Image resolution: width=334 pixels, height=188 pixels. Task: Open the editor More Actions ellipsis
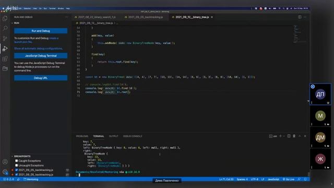tap(305, 17)
